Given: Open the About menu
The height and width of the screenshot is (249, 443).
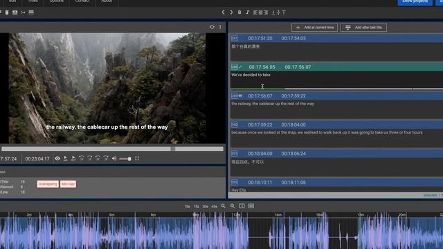Looking at the screenshot, I should pyautogui.click(x=107, y=1).
